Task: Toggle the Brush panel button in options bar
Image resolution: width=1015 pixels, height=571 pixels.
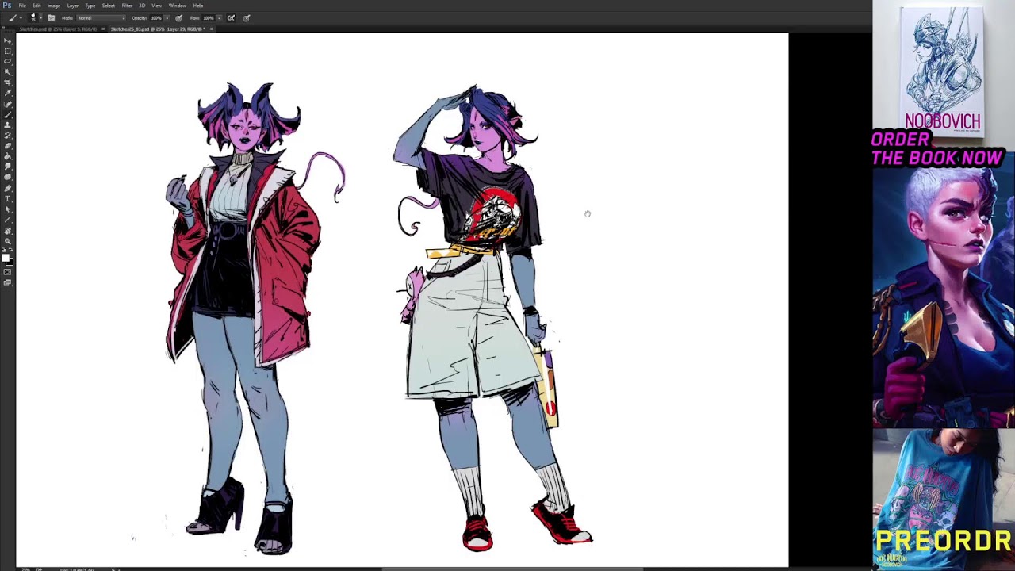Action: 52,18
